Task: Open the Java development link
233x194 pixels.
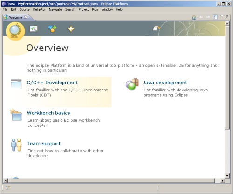Action: click(165, 83)
